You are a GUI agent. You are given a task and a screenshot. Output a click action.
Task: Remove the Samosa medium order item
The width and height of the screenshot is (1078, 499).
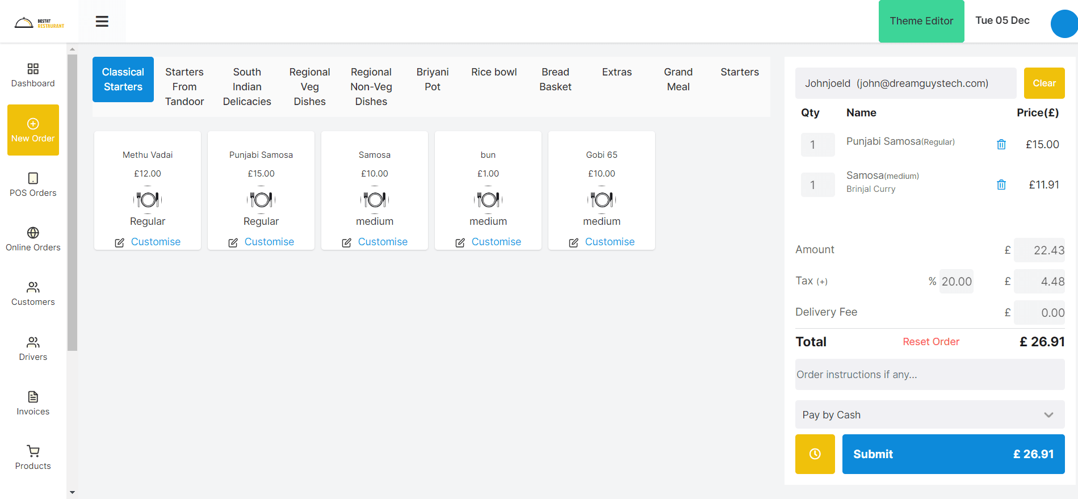1001,185
